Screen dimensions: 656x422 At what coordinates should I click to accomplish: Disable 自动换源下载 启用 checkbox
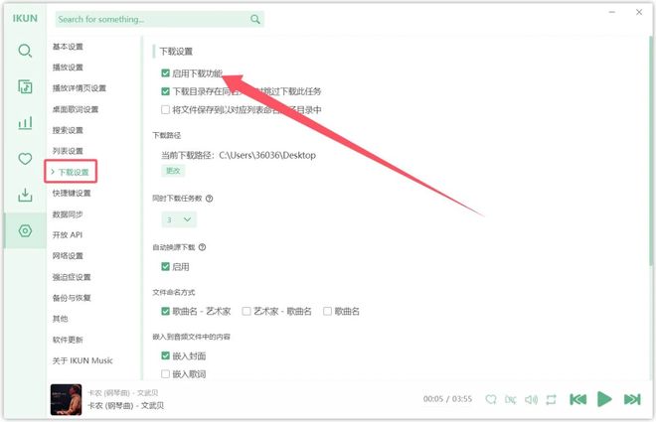(x=166, y=266)
